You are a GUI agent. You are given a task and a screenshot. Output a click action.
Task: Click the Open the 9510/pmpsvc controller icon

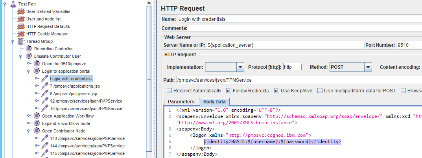[x=37, y=64]
